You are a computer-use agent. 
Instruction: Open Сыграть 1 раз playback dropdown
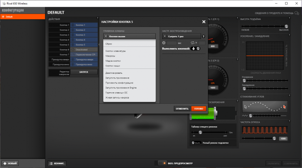pos(181,36)
